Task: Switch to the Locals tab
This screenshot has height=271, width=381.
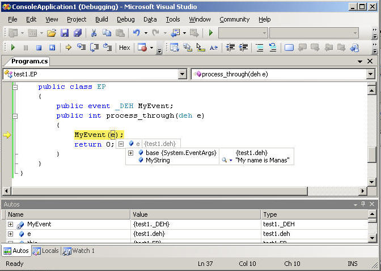Action: pos(46,251)
